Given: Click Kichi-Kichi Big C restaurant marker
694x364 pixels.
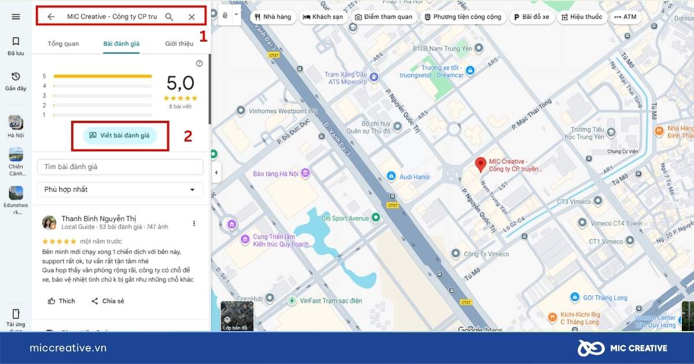Looking at the screenshot, I should tap(553, 317).
